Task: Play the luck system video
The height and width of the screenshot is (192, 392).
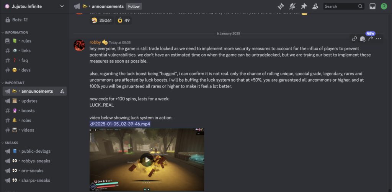Action: 147,160
